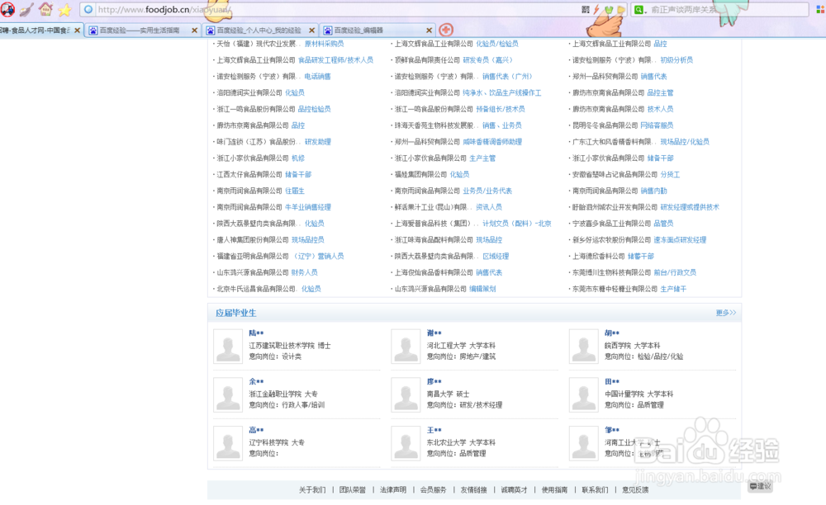The image size is (826, 505).
Task: Open 意见反馈 footer link
Action: pos(635,490)
